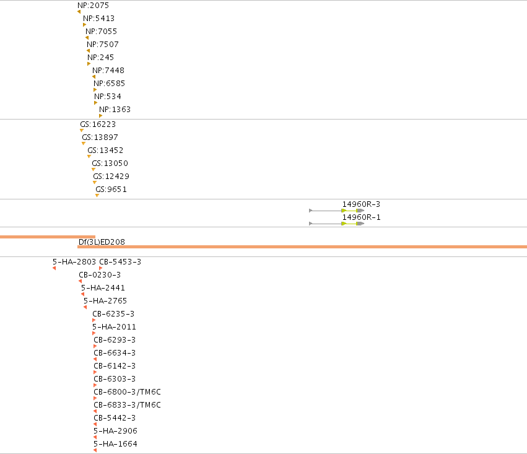Select the CB-6303-3 label
Viewport: 527px width, 454px height.
115,379
